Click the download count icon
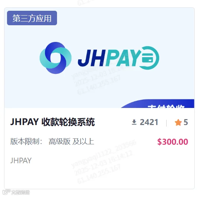The width and height of the screenshot is (221, 197). 134,122
